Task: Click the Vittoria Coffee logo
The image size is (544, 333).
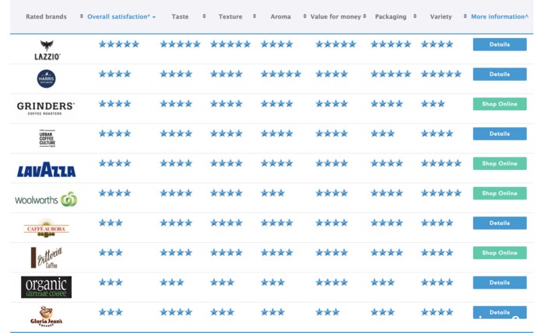Action: click(x=46, y=258)
